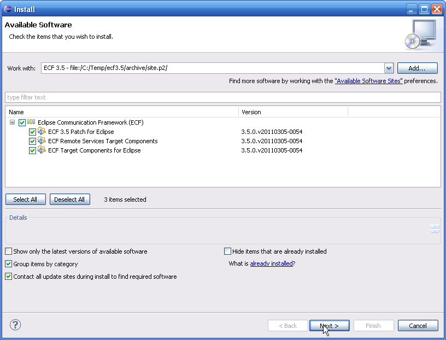Click the ECF 3.5 Patch feature icon
Image resolution: width=446 pixels, height=340 pixels.
(42, 131)
